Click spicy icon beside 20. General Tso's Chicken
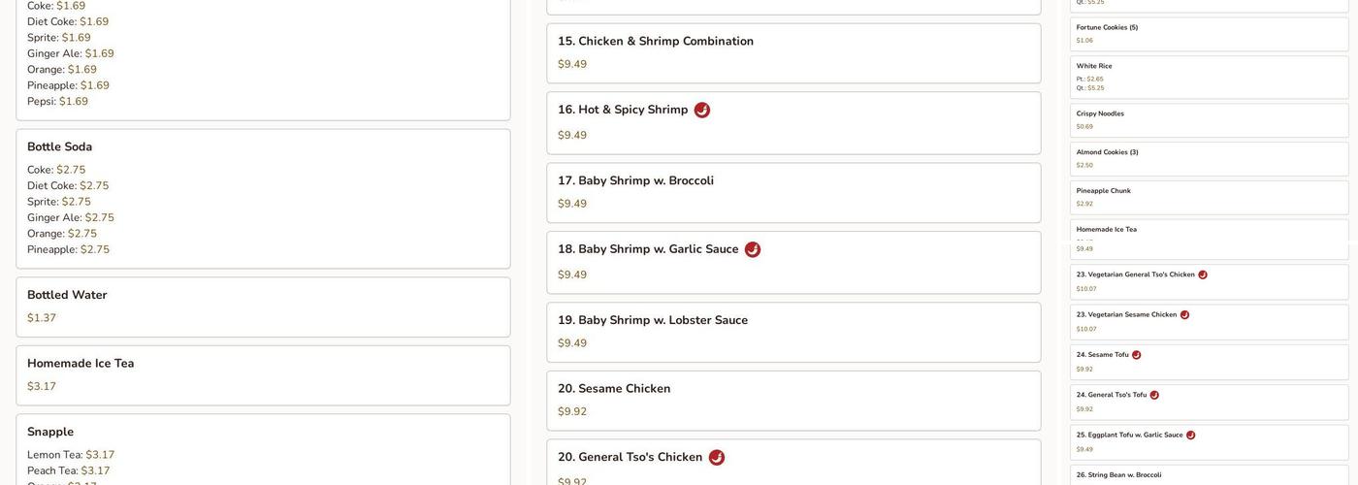The width and height of the screenshot is (1358, 485). 717,458
